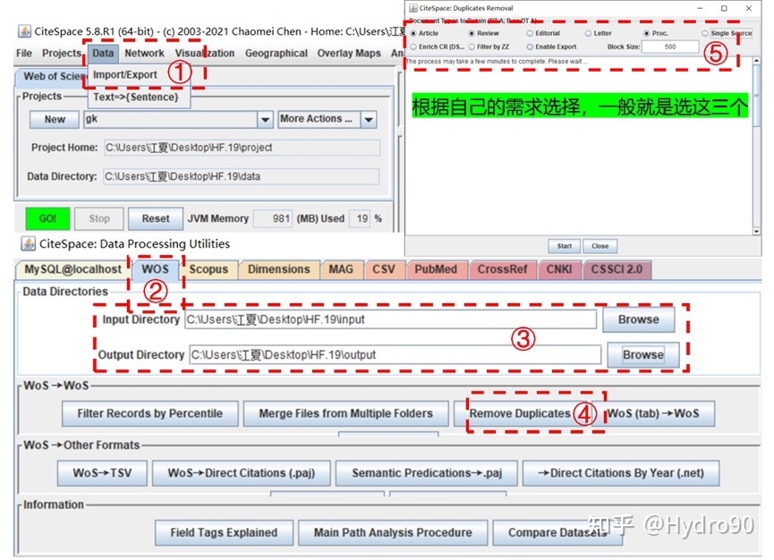This screenshot has height=560, width=774.
Task: Minimize the Duplicates Removal window
Action: pyautogui.click(x=700, y=8)
